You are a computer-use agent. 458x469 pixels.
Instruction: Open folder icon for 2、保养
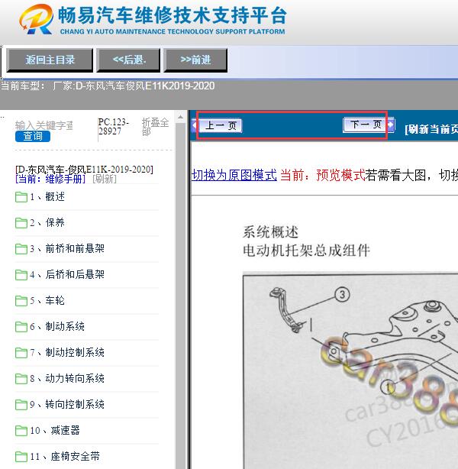pos(21,223)
